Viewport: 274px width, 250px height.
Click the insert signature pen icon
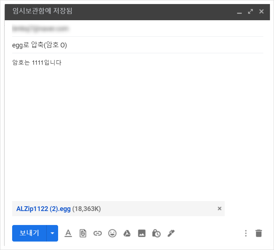click(x=171, y=233)
